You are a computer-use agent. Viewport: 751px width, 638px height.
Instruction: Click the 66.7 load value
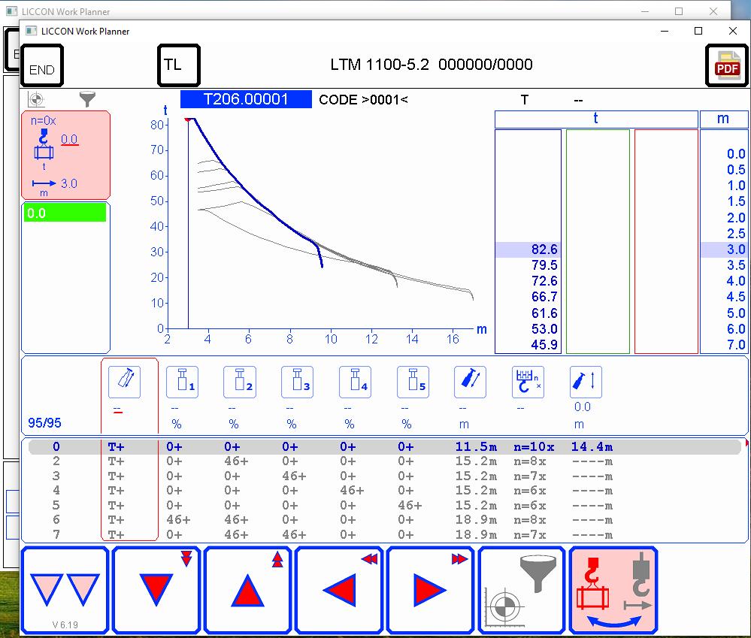pos(544,297)
